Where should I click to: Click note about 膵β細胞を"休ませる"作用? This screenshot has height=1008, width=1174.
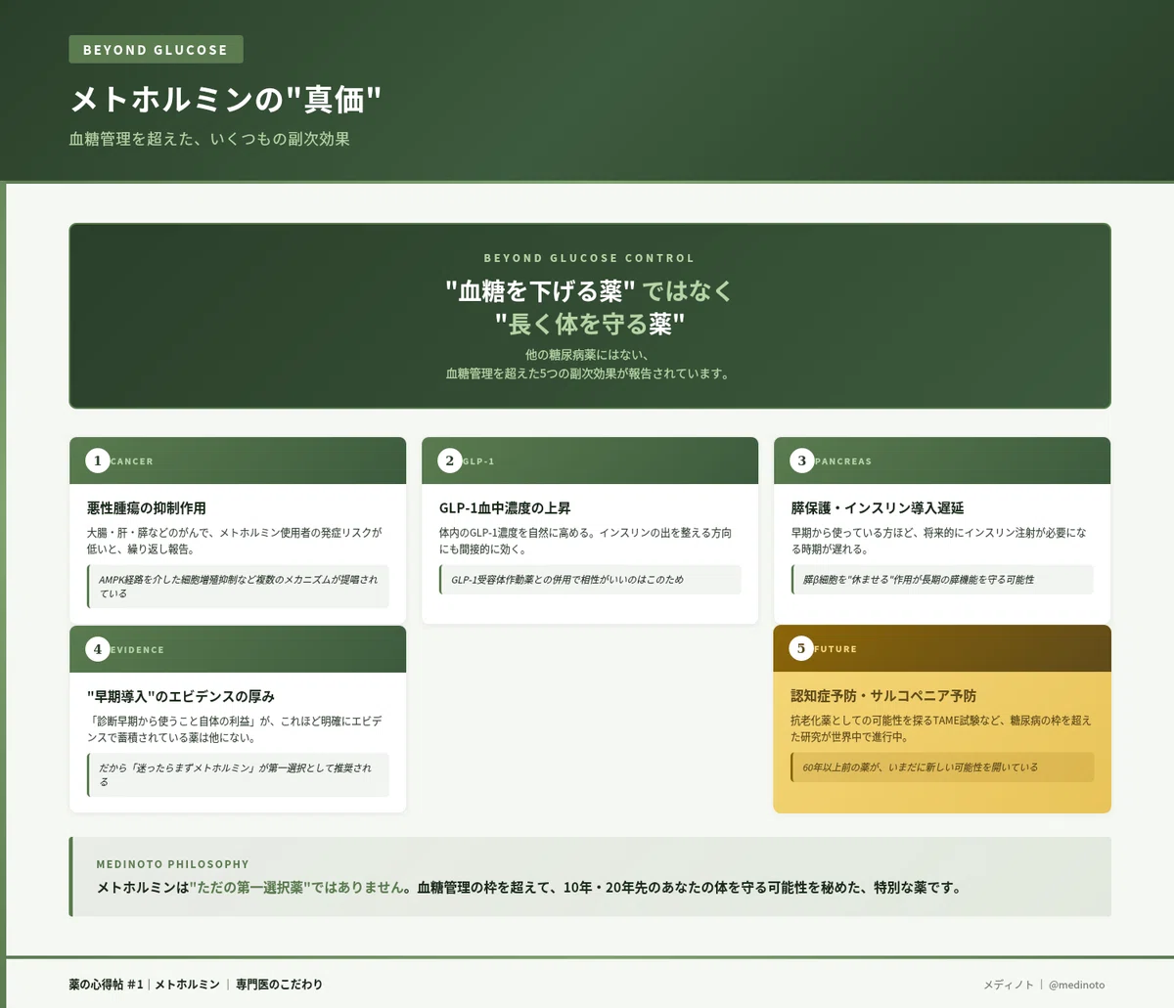coord(942,580)
